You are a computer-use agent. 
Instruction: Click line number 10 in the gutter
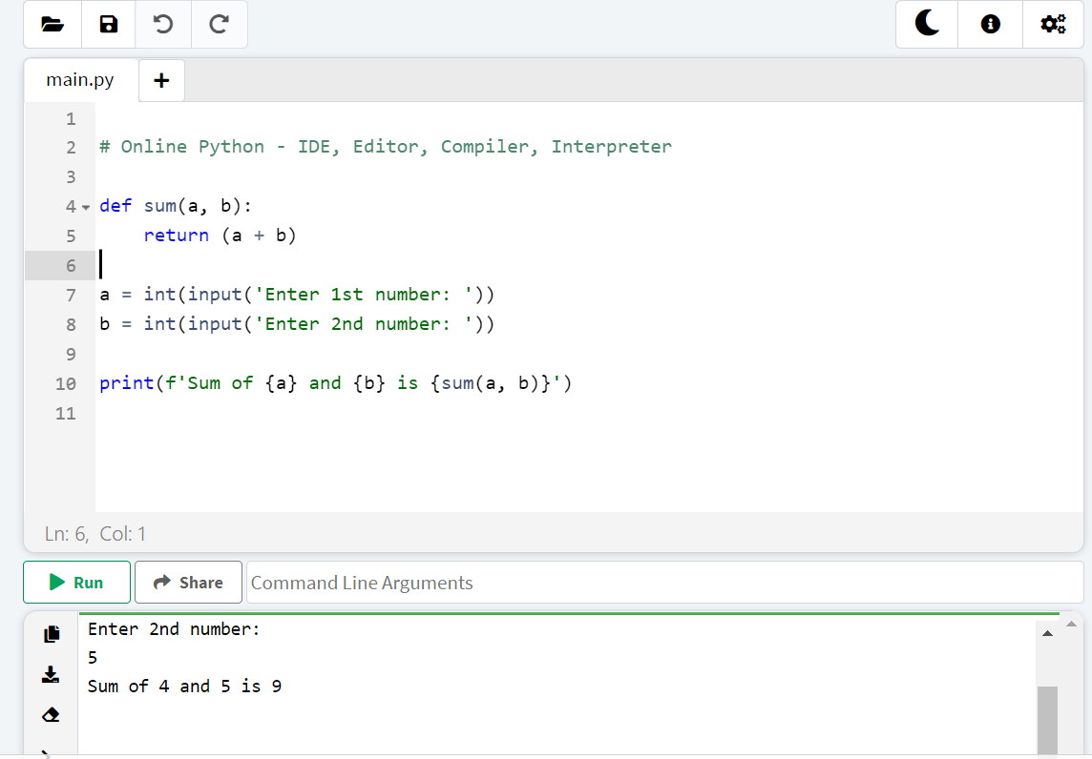point(65,383)
